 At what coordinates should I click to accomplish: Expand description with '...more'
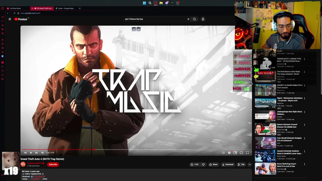(44, 179)
